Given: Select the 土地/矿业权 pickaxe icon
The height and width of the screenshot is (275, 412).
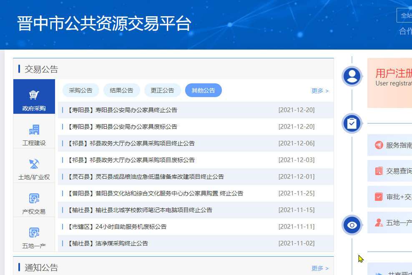Looking at the screenshot, I should tap(34, 164).
